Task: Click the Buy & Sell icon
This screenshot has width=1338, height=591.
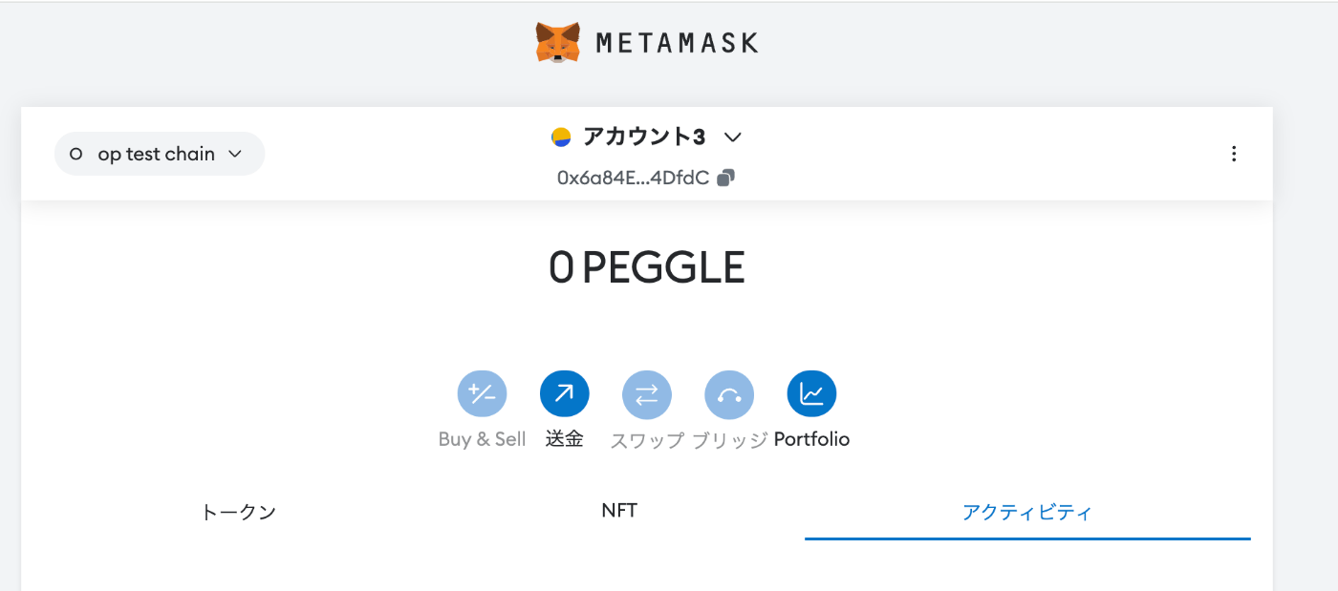Action: (483, 394)
